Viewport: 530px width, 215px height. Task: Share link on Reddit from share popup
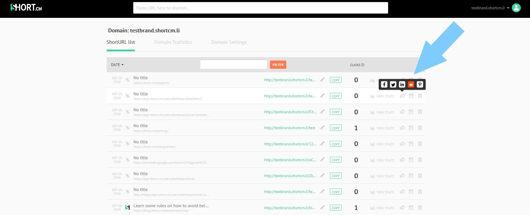pyautogui.click(x=411, y=84)
